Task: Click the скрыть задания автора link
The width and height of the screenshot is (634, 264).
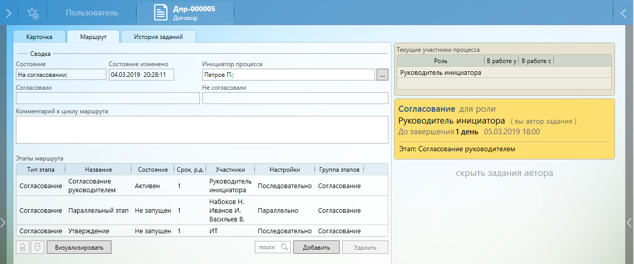Action: (504, 173)
